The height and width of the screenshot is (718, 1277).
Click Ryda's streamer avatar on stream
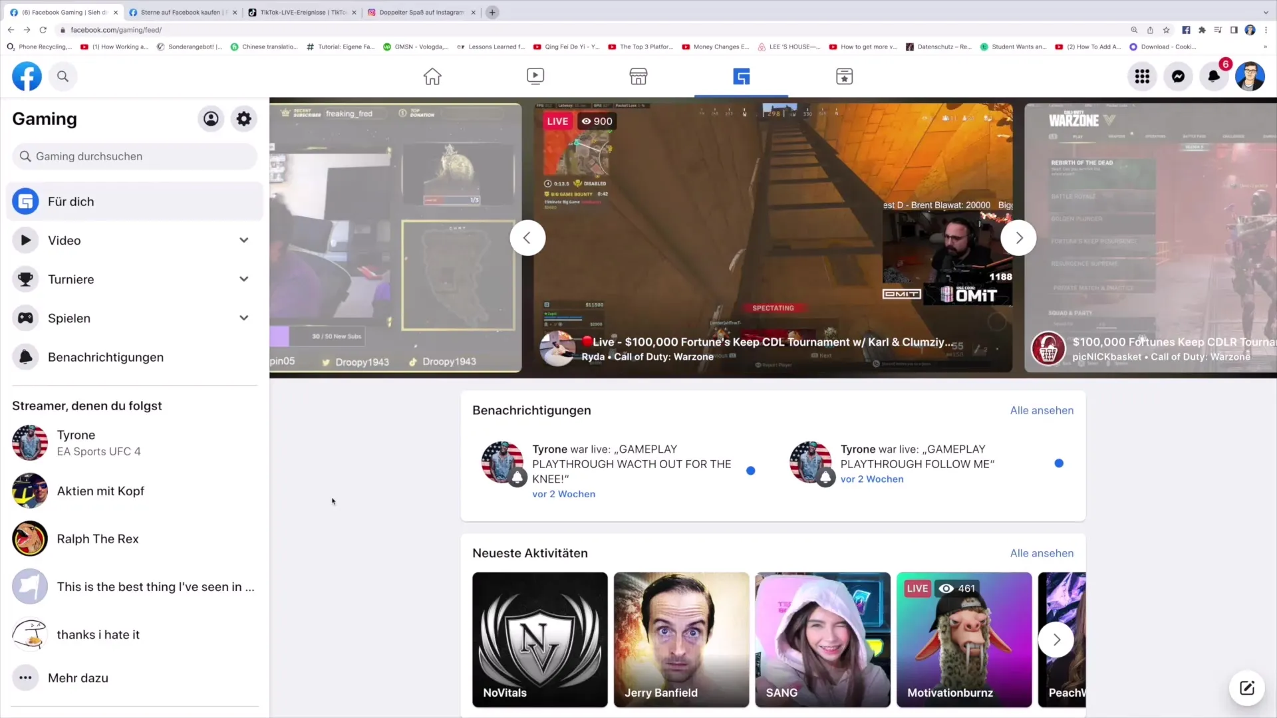click(x=557, y=348)
